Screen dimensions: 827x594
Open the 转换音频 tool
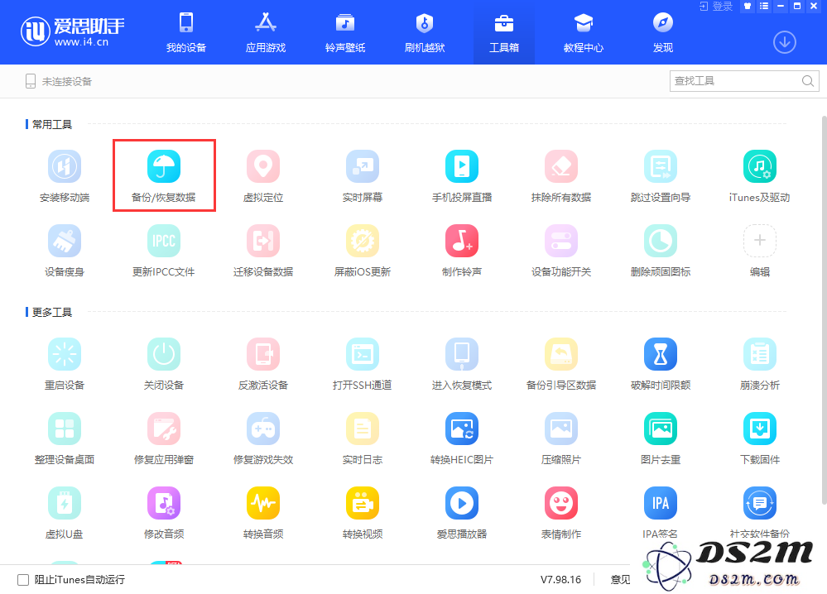coord(263,514)
